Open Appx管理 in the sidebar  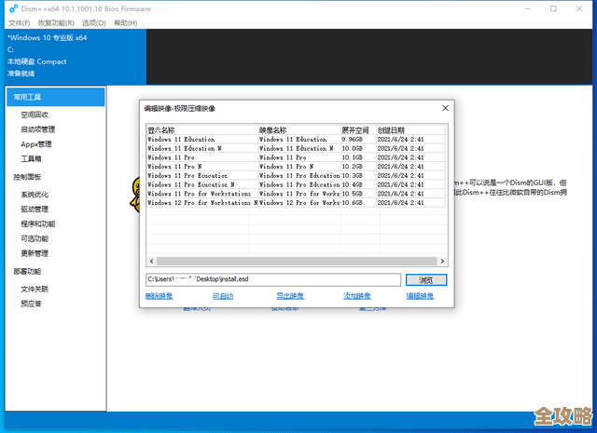coord(36,144)
